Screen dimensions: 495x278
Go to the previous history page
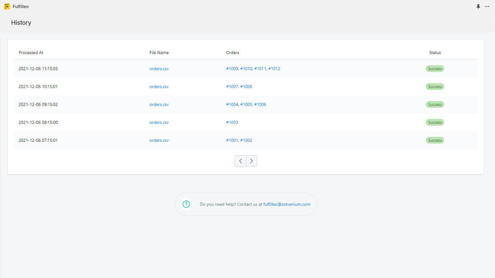[x=240, y=161]
